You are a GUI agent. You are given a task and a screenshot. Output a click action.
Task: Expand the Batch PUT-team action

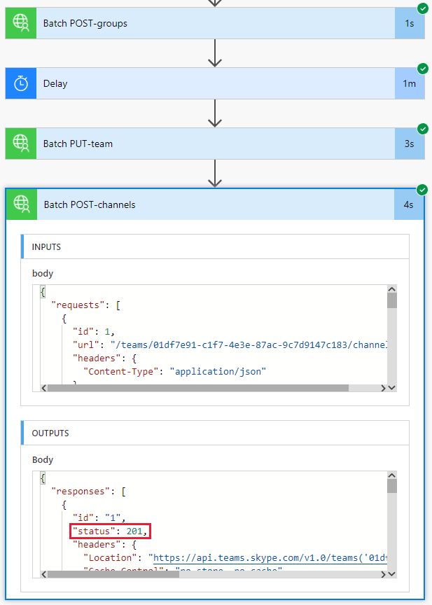[x=215, y=144]
